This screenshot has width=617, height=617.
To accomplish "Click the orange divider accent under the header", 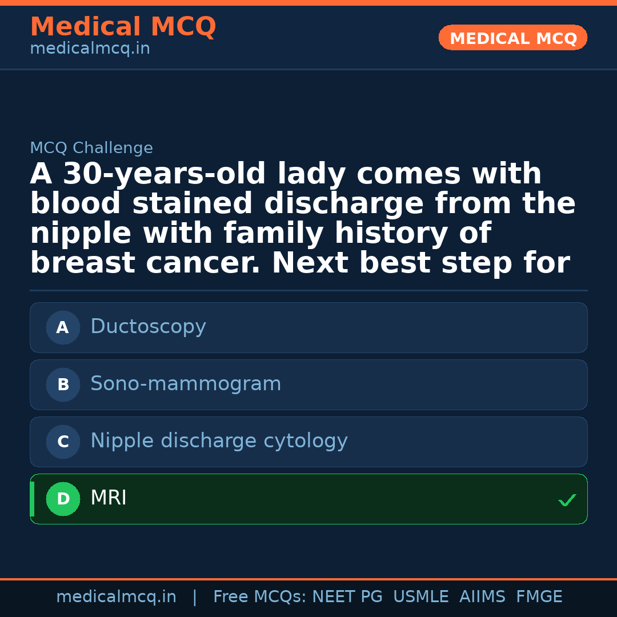I will click(x=308, y=70).
